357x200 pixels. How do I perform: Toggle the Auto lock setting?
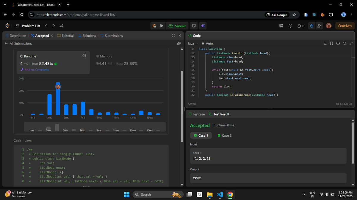(207, 43)
